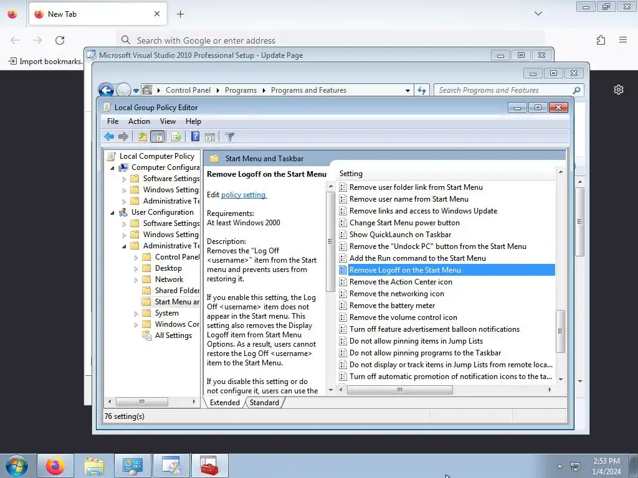The height and width of the screenshot is (478, 638).
Task: Click the tree pane horizontal scrollbar
Action: [141, 401]
